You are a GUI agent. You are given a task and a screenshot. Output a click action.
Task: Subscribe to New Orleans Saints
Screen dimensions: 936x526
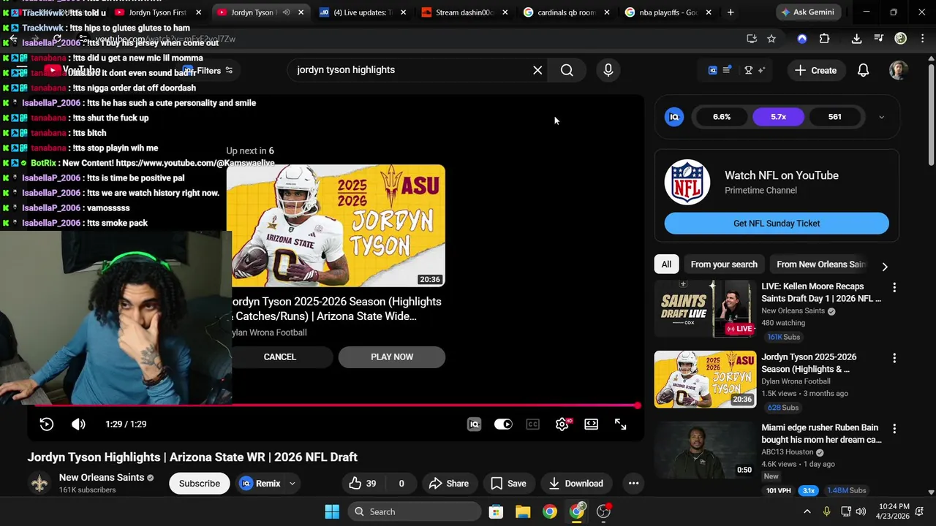pyautogui.click(x=199, y=484)
